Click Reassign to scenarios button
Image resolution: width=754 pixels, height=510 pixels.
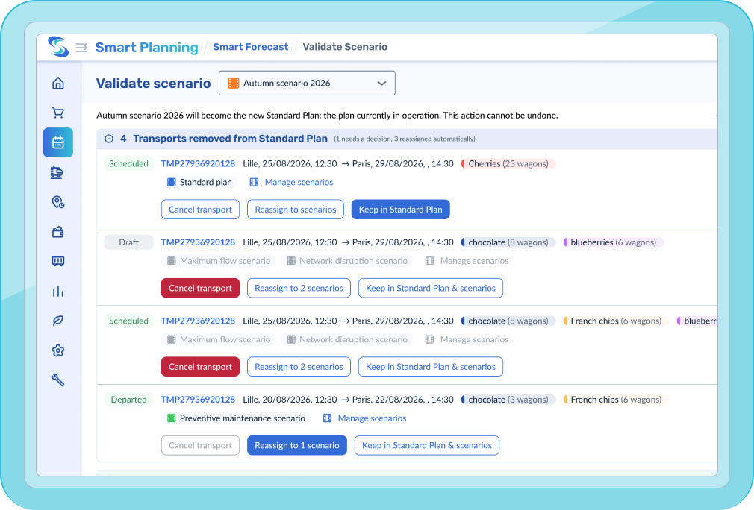click(x=295, y=210)
